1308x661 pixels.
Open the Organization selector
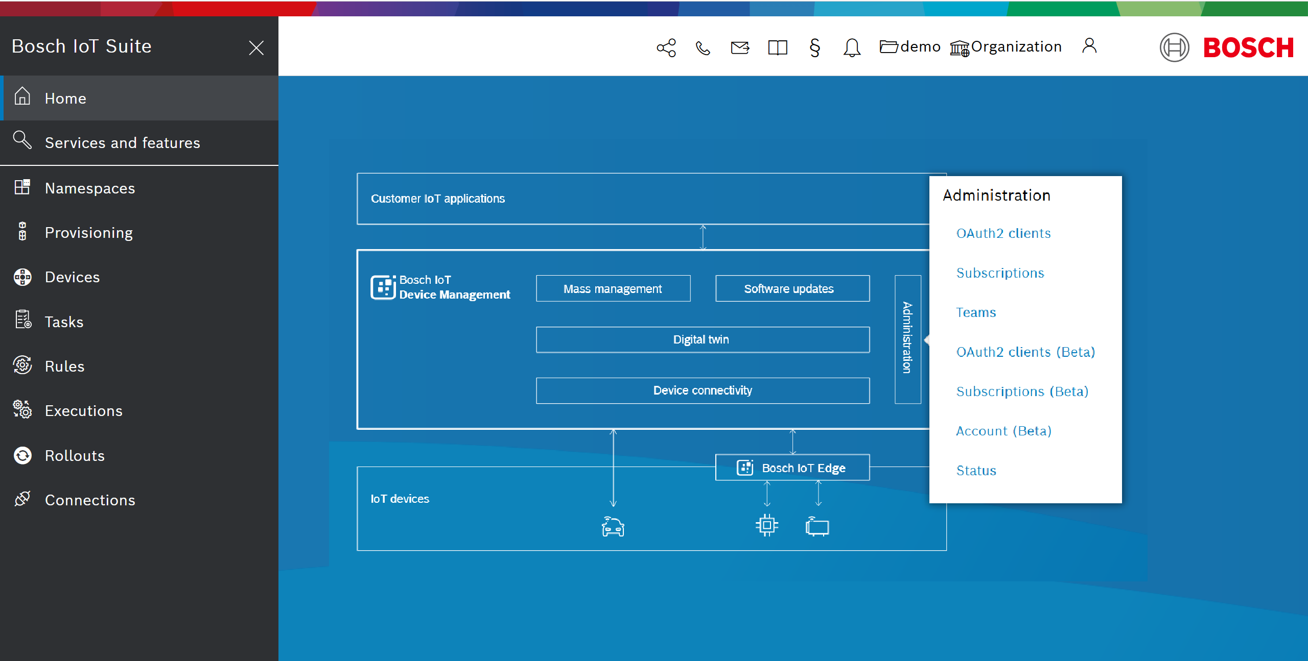tap(1006, 47)
